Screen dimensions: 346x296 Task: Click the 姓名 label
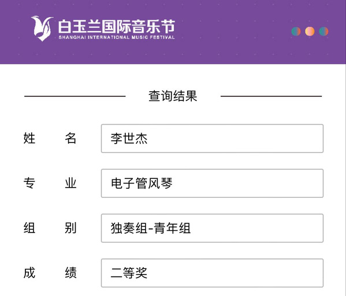(50, 138)
